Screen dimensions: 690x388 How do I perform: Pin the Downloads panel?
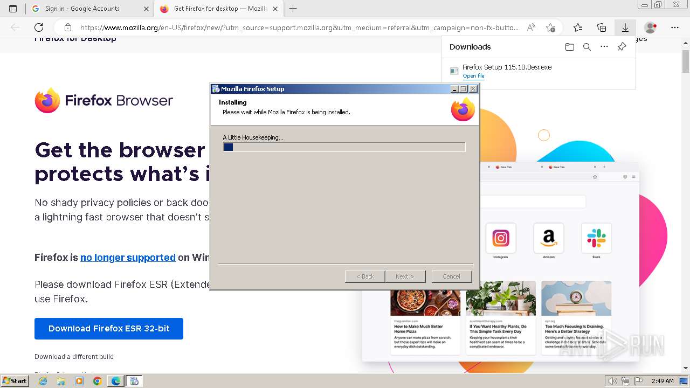pos(622,47)
